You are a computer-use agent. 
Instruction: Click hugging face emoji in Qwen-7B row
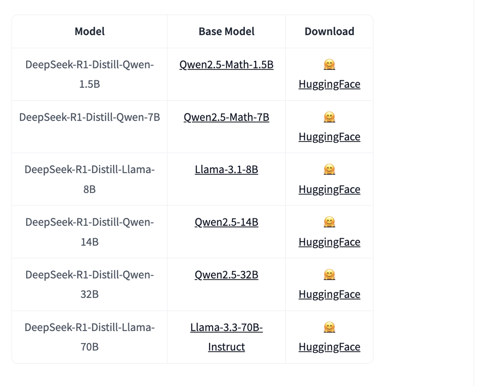coord(329,117)
